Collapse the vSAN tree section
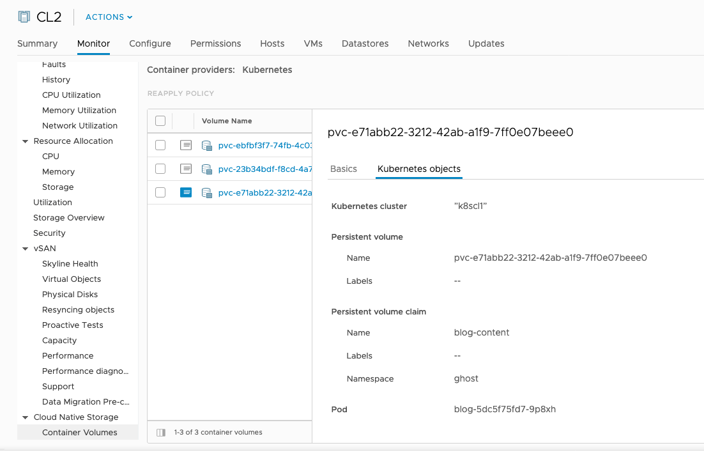 coord(26,249)
